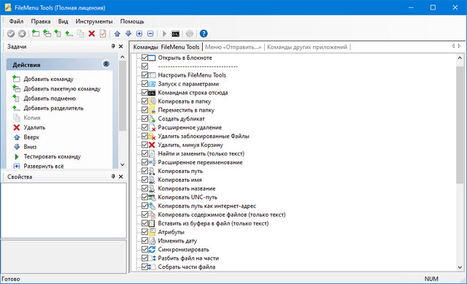
Task: Toggle Запуск с параметрами checkbox
Action: click(144, 84)
